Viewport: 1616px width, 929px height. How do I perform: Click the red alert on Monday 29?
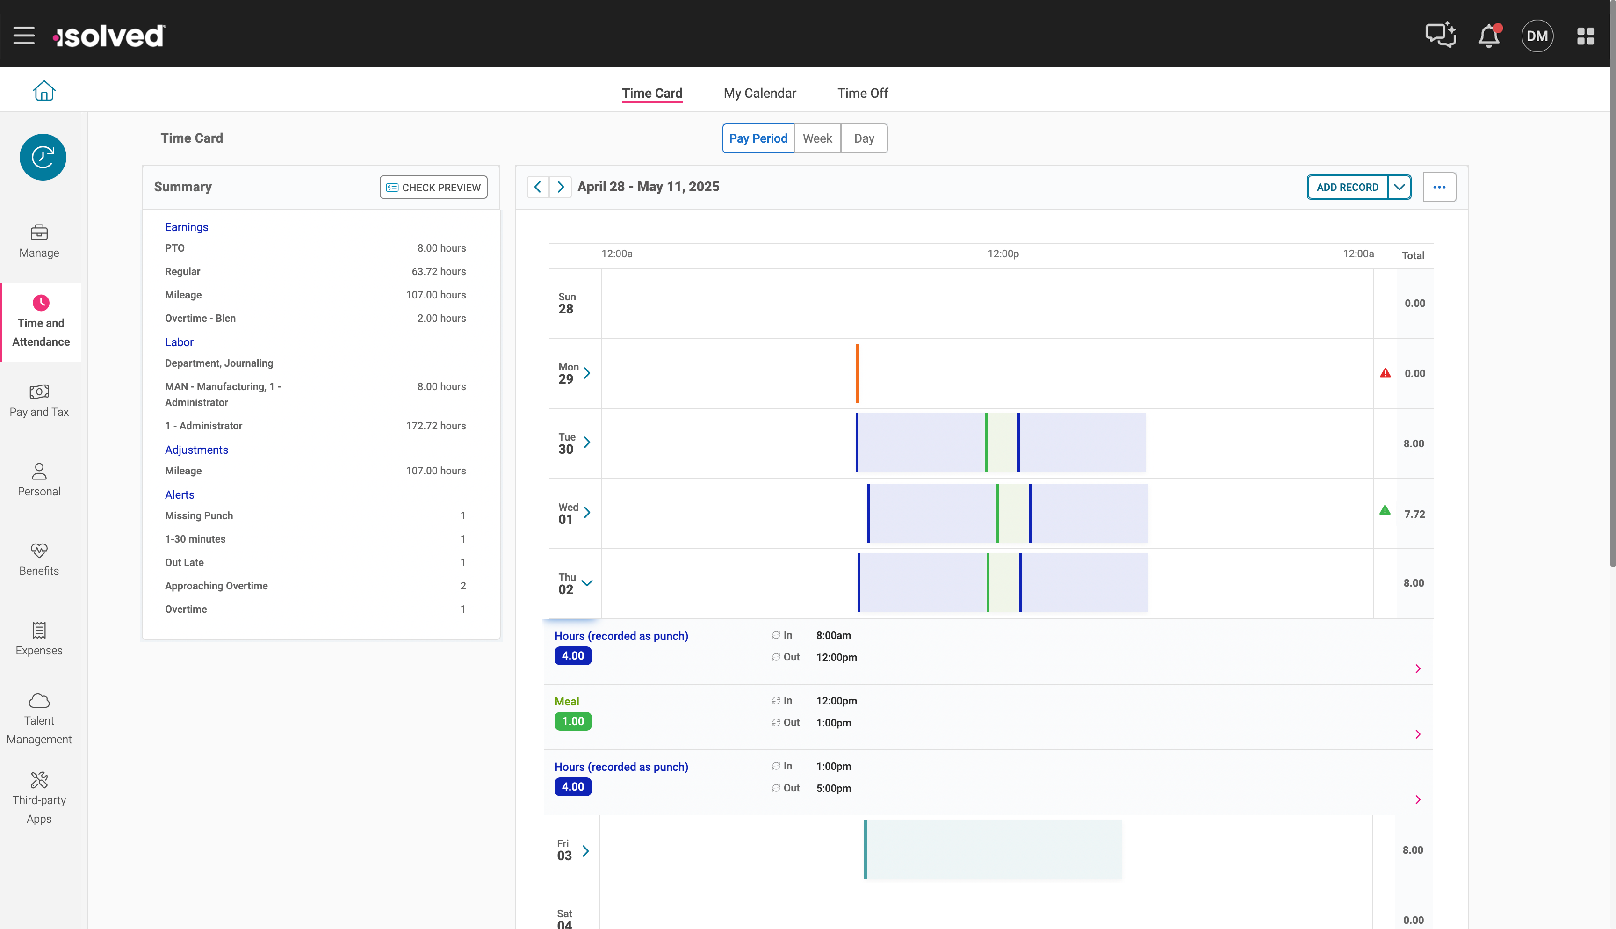pos(1385,373)
